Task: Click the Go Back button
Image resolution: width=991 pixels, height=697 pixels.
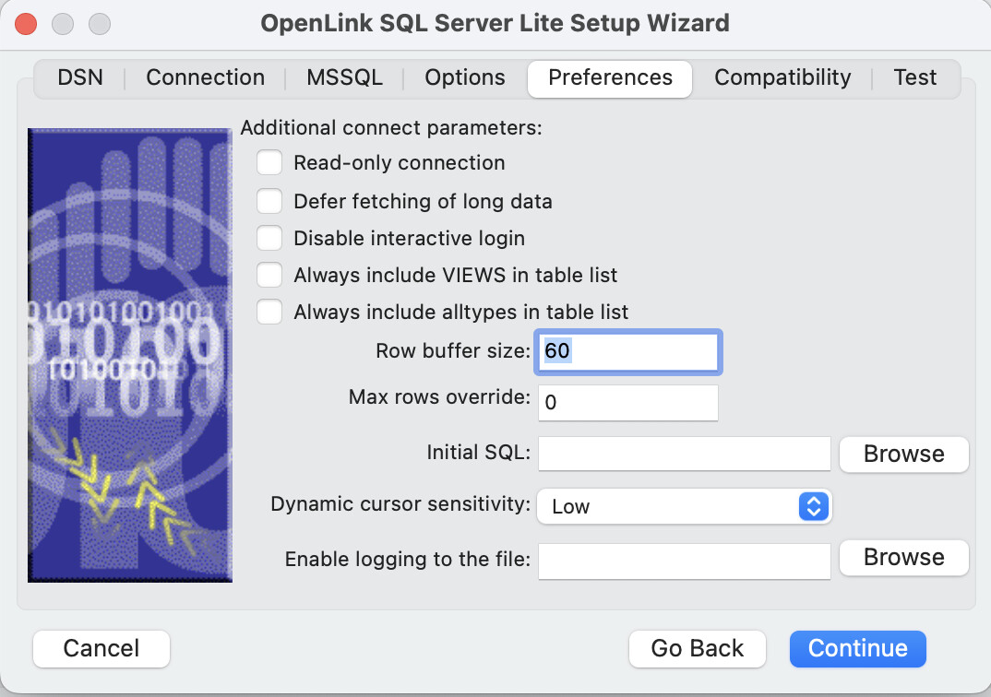Action: coord(697,649)
